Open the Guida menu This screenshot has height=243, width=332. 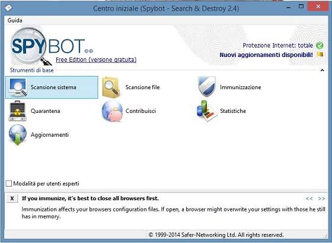pyautogui.click(x=15, y=20)
